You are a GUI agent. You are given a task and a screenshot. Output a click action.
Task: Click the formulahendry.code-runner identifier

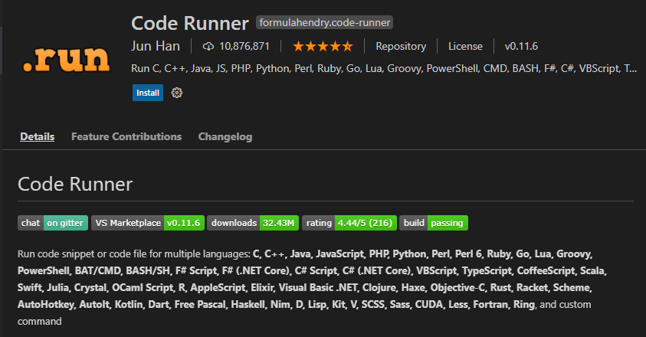click(324, 22)
